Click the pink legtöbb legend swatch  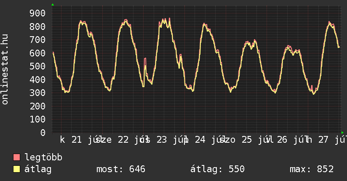coord(16,157)
